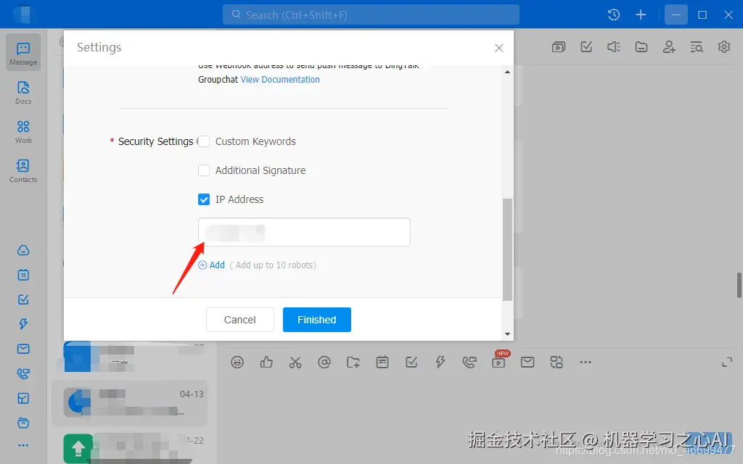Open group settings gear icon
Viewport: 743px width, 464px height.
point(724,47)
